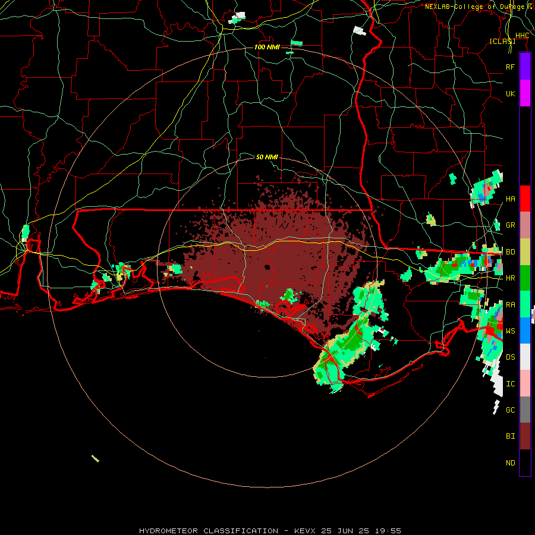Click the "ND" legend label
The image size is (535, 535).
click(510, 463)
